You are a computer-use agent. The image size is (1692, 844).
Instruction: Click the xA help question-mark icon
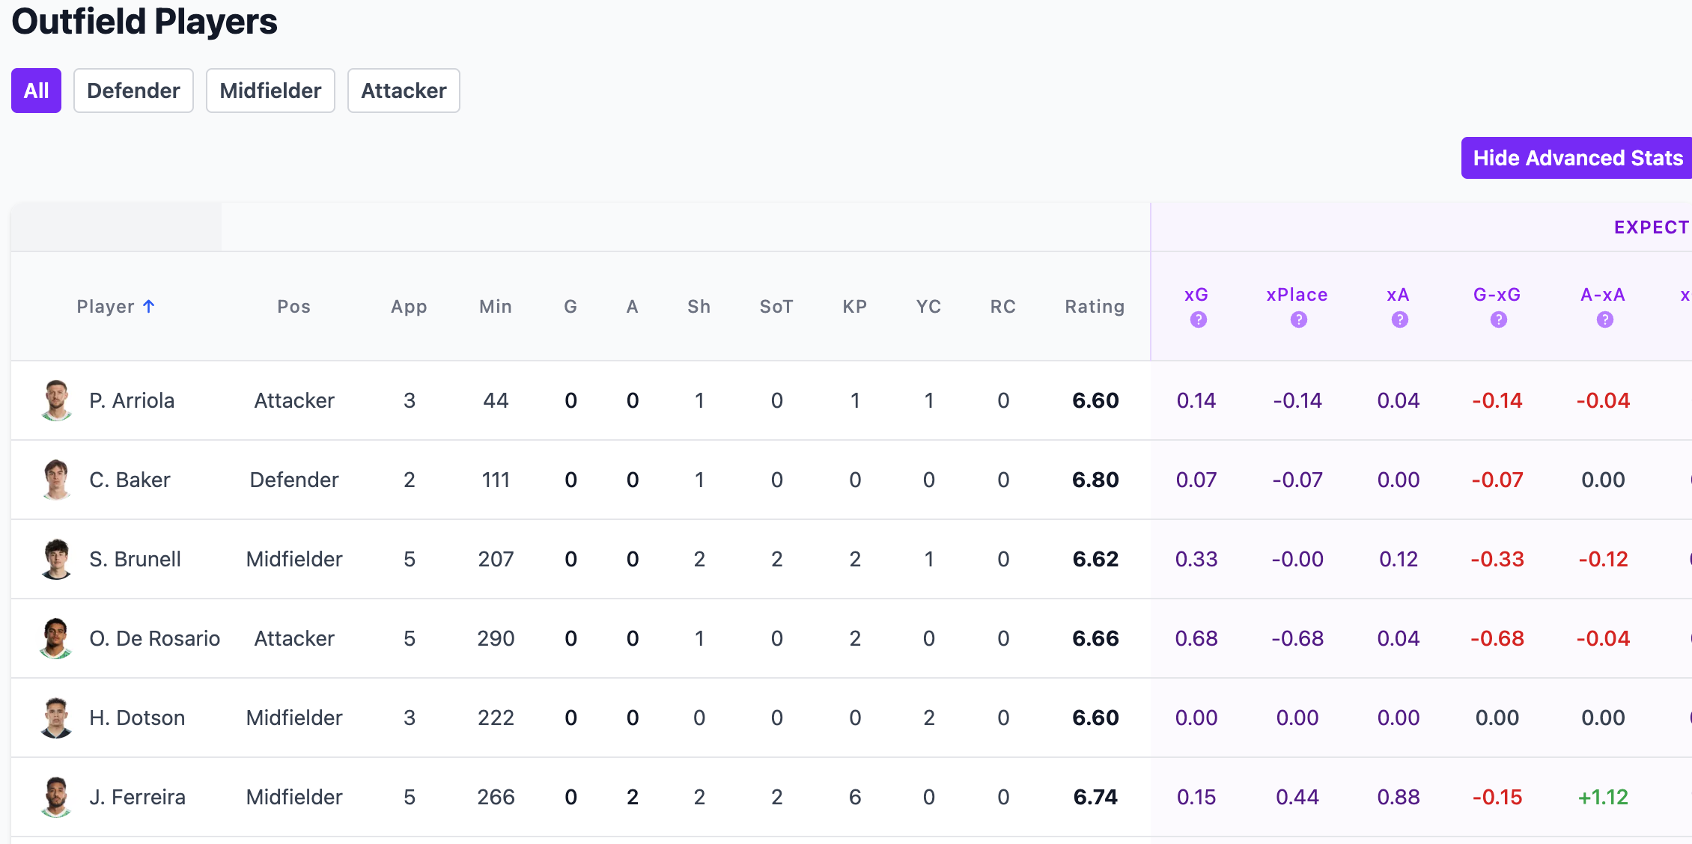[1399, 320]
